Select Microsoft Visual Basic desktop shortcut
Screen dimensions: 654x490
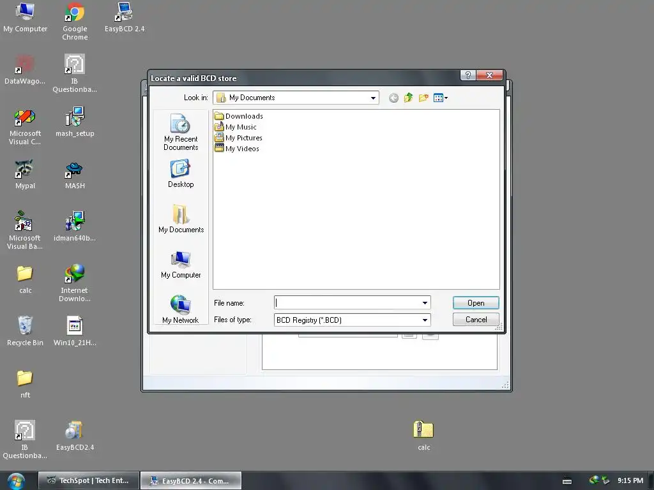(25, 230)
